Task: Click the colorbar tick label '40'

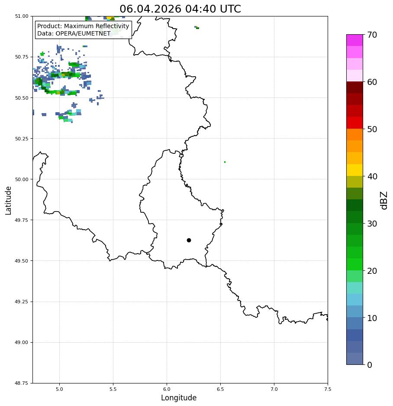Action: click(x=372, y=176)
